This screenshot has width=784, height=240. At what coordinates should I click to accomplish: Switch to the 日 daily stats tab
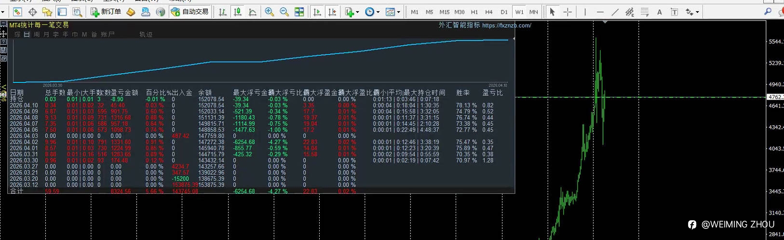click(27, 35)
